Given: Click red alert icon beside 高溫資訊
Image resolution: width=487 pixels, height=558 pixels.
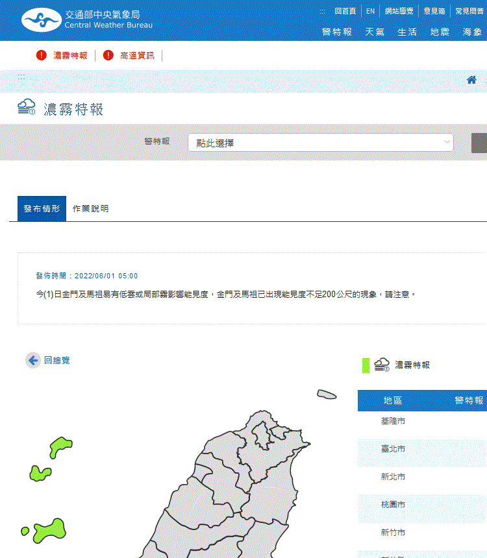Looking at the screenshot, I should pos(108,55).
